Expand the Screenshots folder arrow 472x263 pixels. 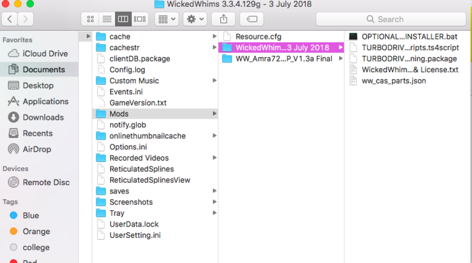tap(215, 201)
